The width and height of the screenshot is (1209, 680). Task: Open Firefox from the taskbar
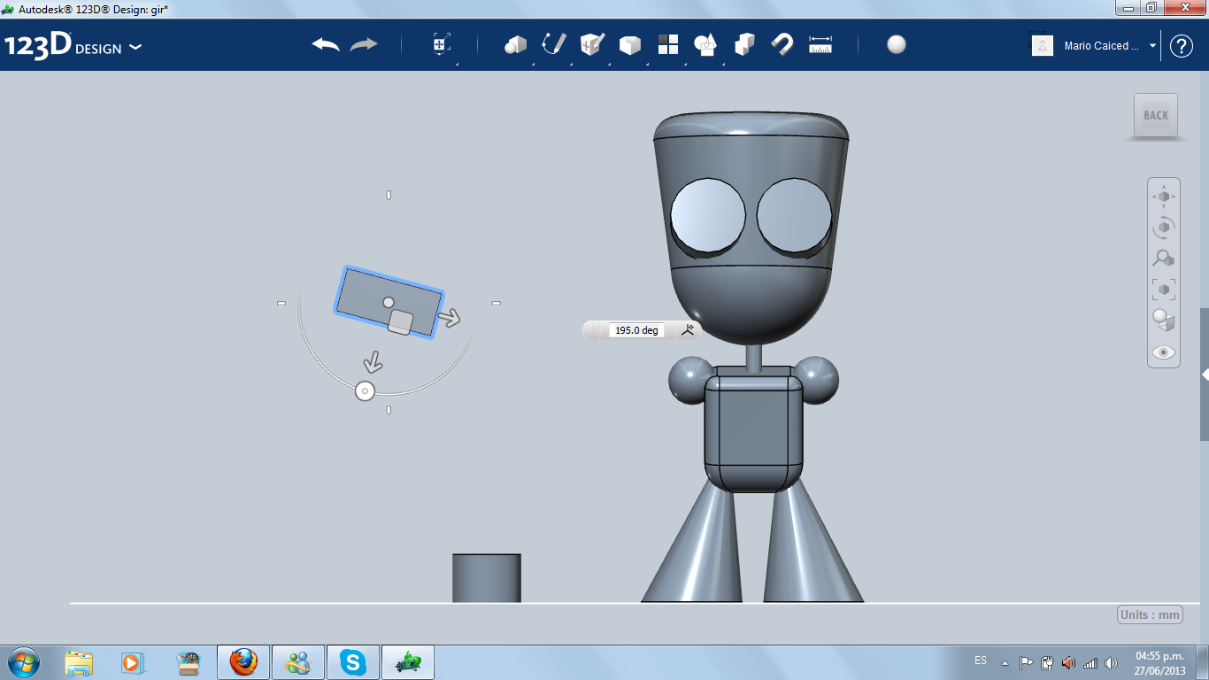tap(243, 662)
